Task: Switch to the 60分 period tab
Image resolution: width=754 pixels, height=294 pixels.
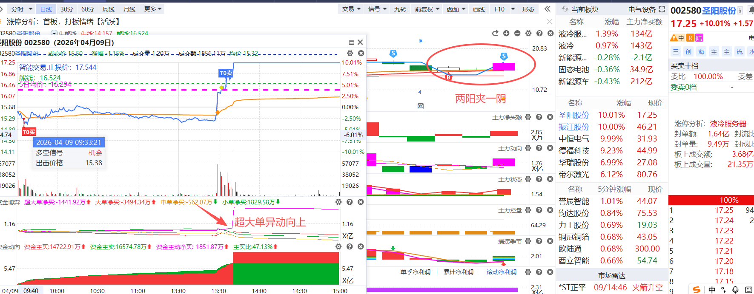Action: [x=87, y=9]
